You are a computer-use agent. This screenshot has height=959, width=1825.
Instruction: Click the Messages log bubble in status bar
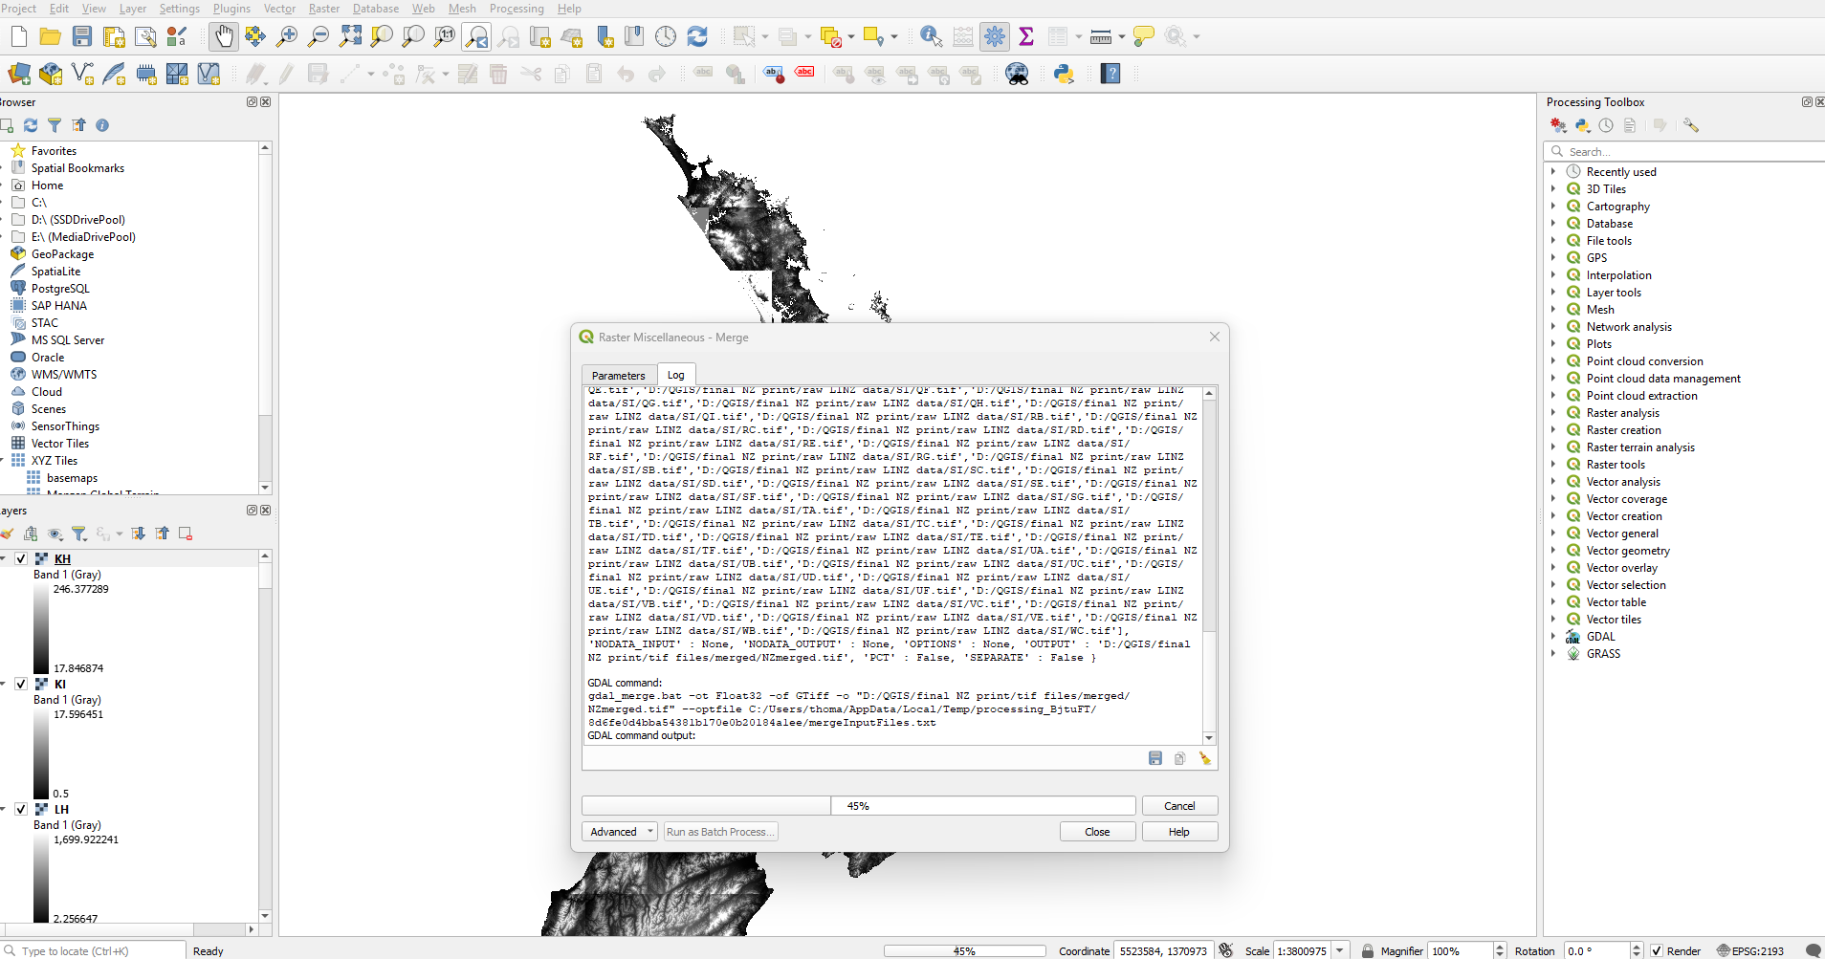point(1813,950)
